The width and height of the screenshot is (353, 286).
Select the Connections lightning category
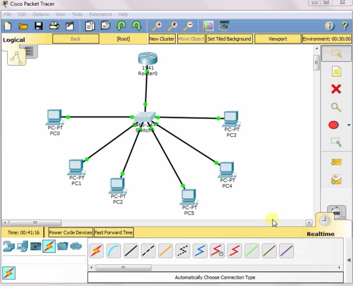[x=49, y=246]
